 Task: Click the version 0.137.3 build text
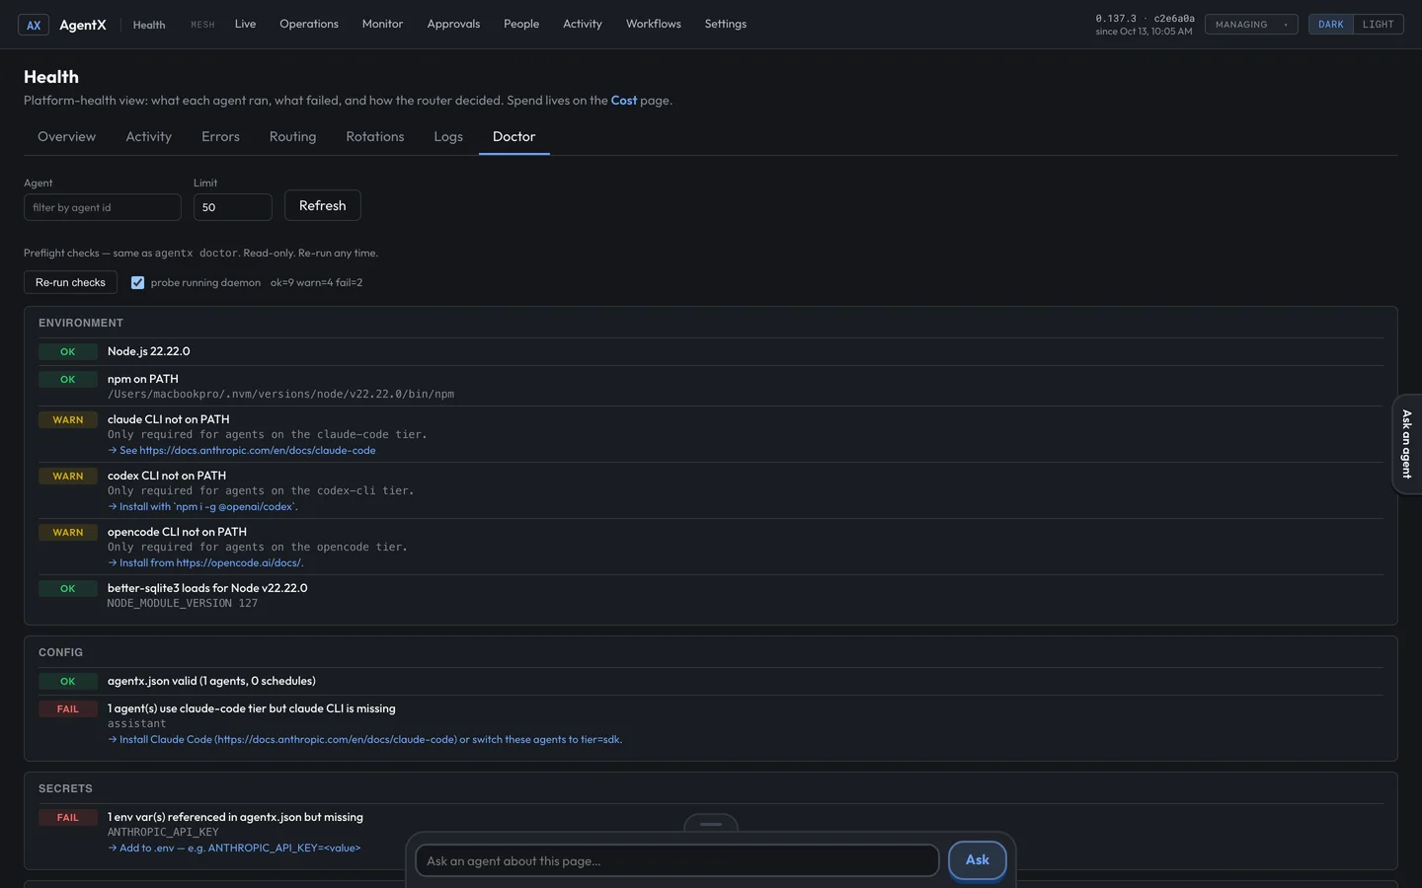click(1145, 19)
